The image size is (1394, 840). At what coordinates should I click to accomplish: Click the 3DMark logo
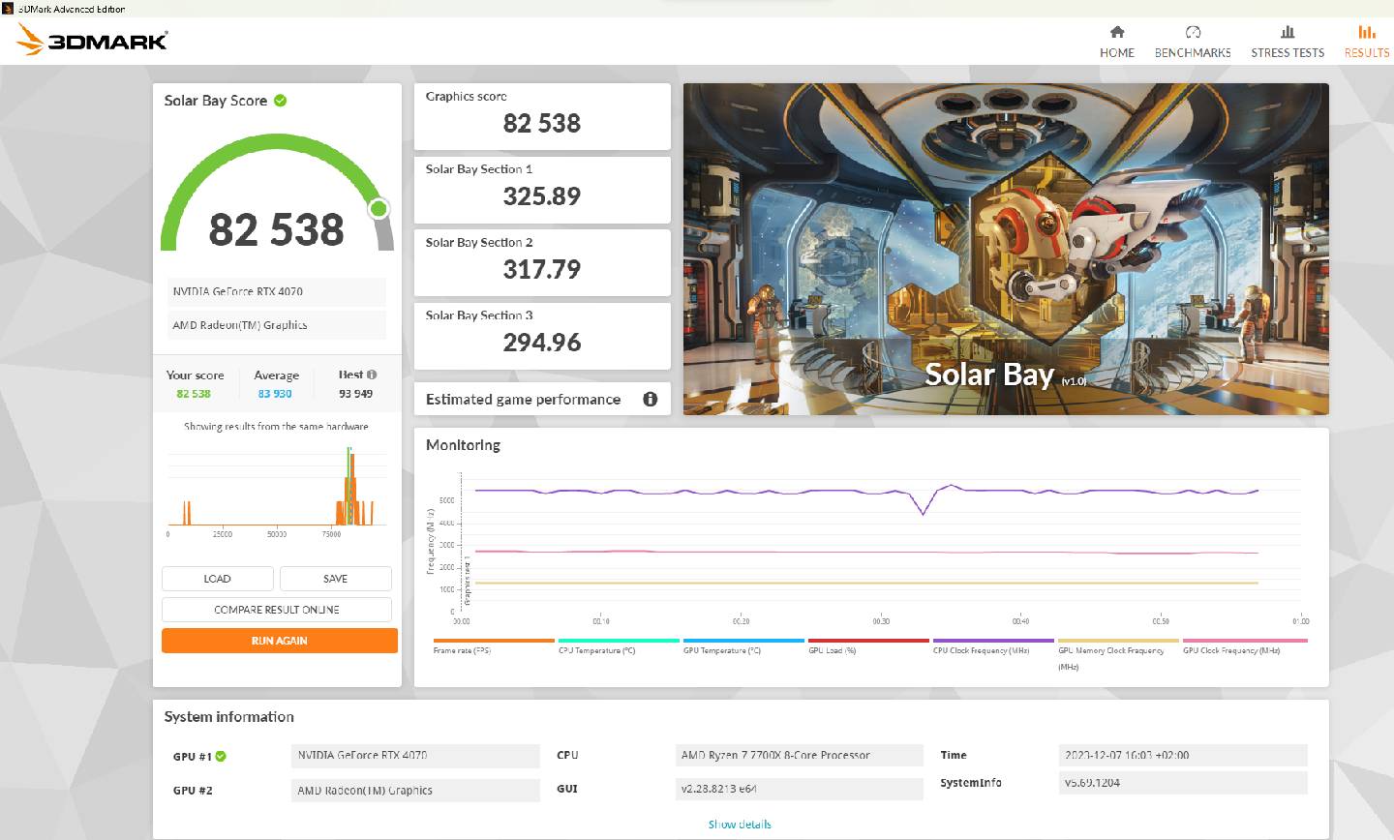pyautogui.click(x=93, y=40)
